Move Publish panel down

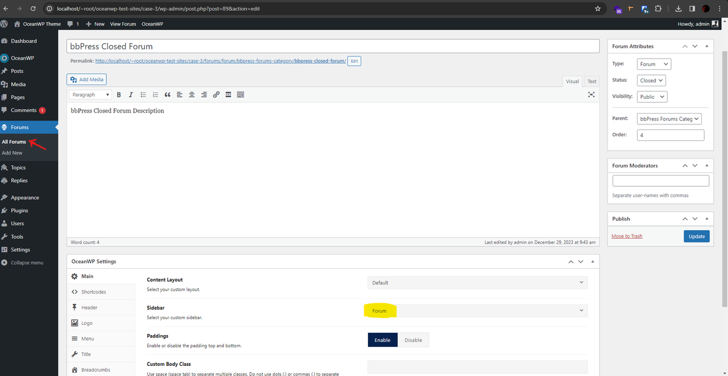pos(695,219)
